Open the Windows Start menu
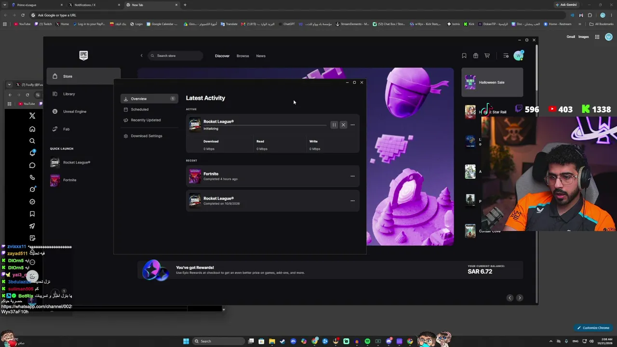Viewport: 617px width, 347px height. (x=186, y=341)
